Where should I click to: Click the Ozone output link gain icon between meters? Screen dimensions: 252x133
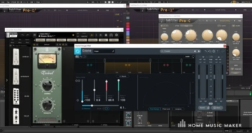[211, 104]
